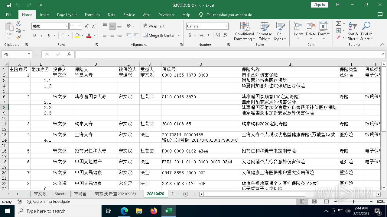Click Comma Style icon
This screenshot has height=217, width=387.
209,35
